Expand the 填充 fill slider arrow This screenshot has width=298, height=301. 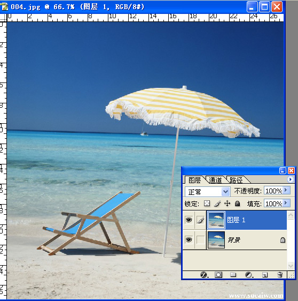pyautogui.click(x=286, y=202)
